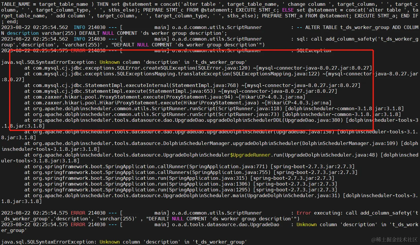Image resolution: width=420 pixels, height=245 pixels.
Task: Click 'StatementImpl.executeInternal(StatementImpl.java:768)' frame
Action: [162, 85]
